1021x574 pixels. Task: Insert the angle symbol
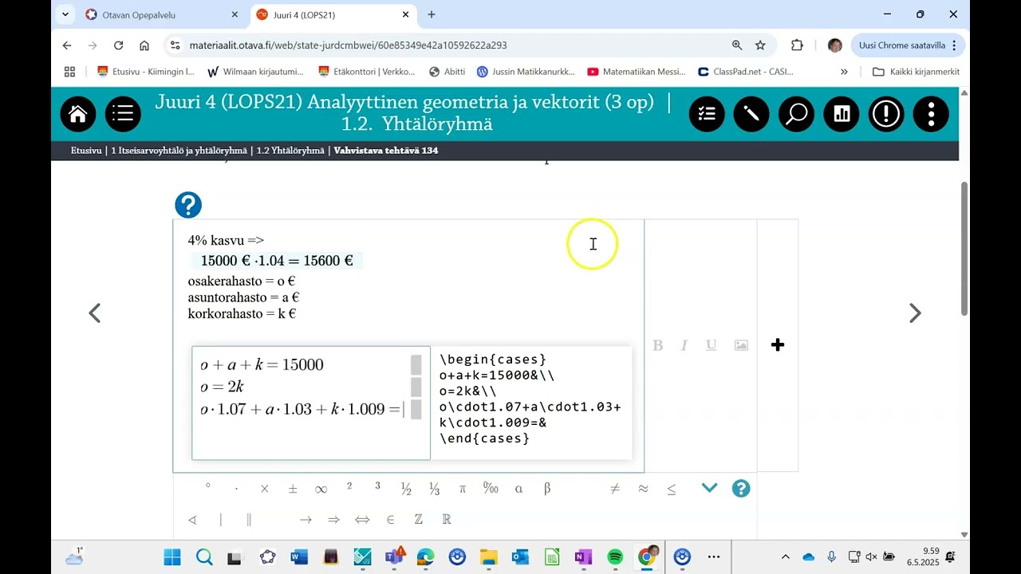pyautogui.click(x=192, y=520)
